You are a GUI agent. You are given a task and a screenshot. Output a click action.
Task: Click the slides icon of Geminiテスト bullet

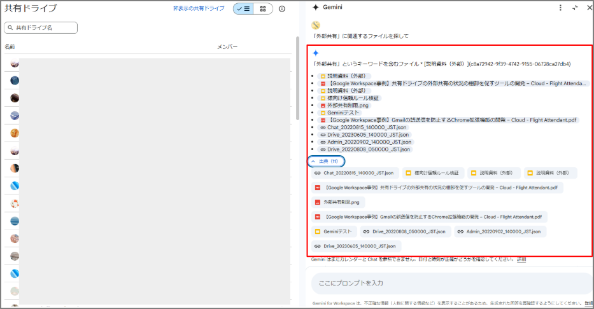[x=323, y=113]
